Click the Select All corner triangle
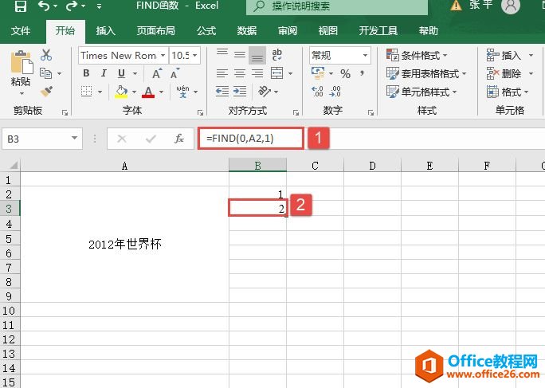Image resolution: width=545 pixels, height=388 pixels. click(14, 165)
